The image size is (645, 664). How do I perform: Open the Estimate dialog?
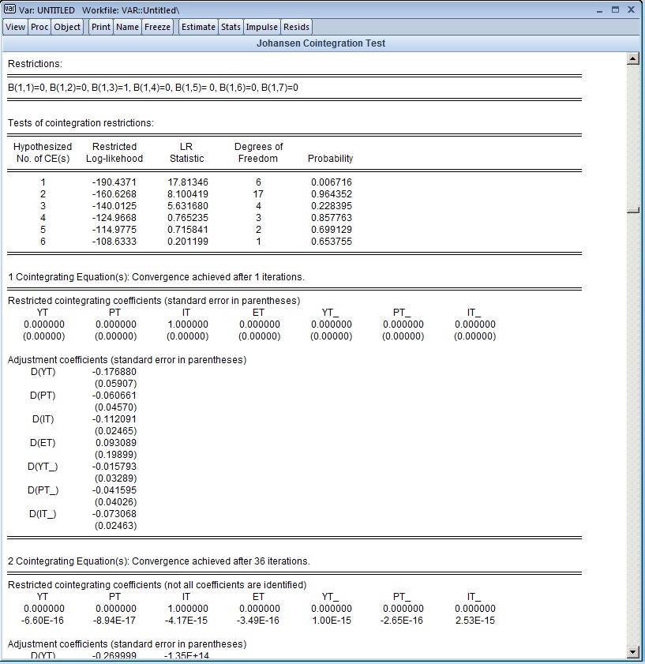198,27
